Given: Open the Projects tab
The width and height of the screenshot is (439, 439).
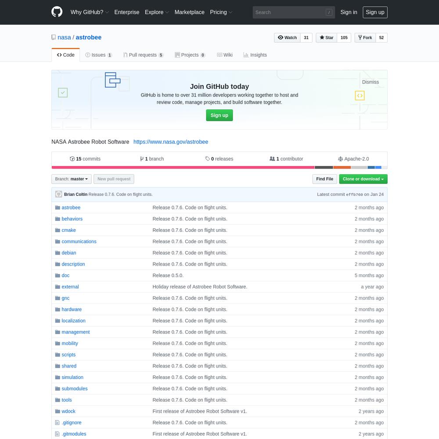Looking at the screenshot, I should click(190, 55).
